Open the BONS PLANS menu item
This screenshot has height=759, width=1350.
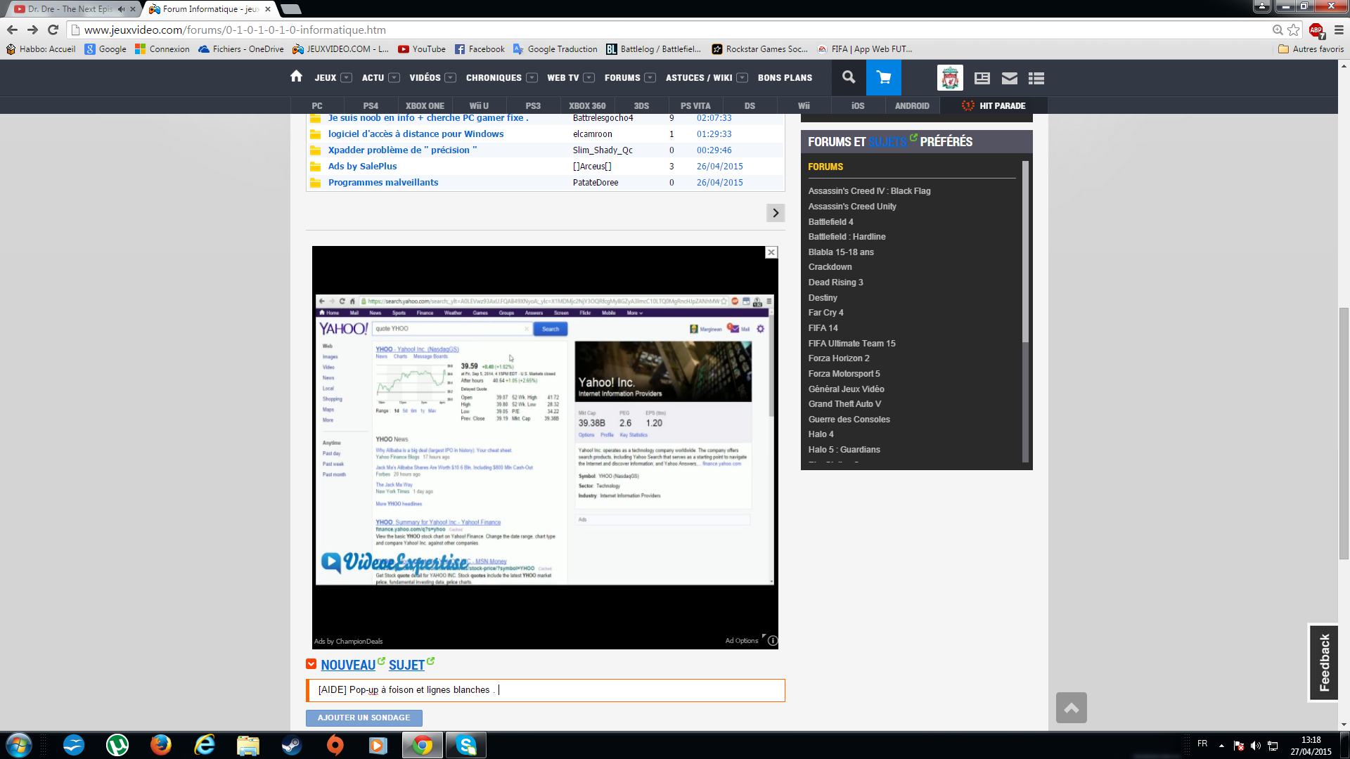(x=785, y=78)
